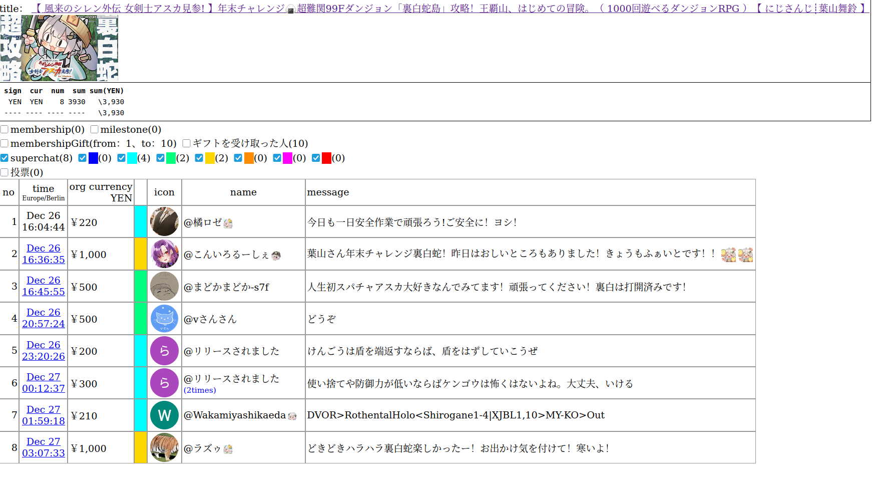
Task: Click the ¥1,000 amount in row 2
Action: (89, 255)
